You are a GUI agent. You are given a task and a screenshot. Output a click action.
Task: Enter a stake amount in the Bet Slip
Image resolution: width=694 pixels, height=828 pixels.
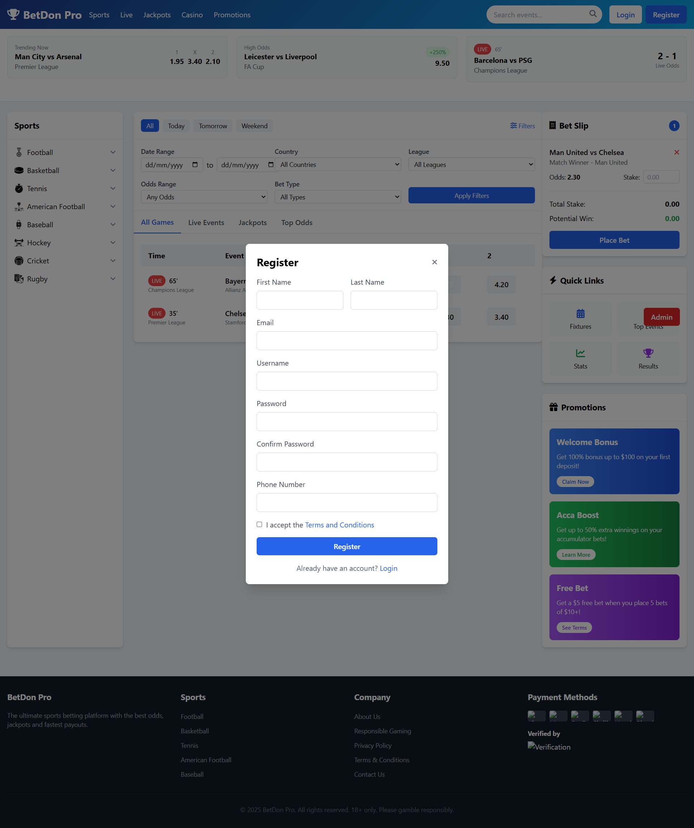(x=661, y=177)
